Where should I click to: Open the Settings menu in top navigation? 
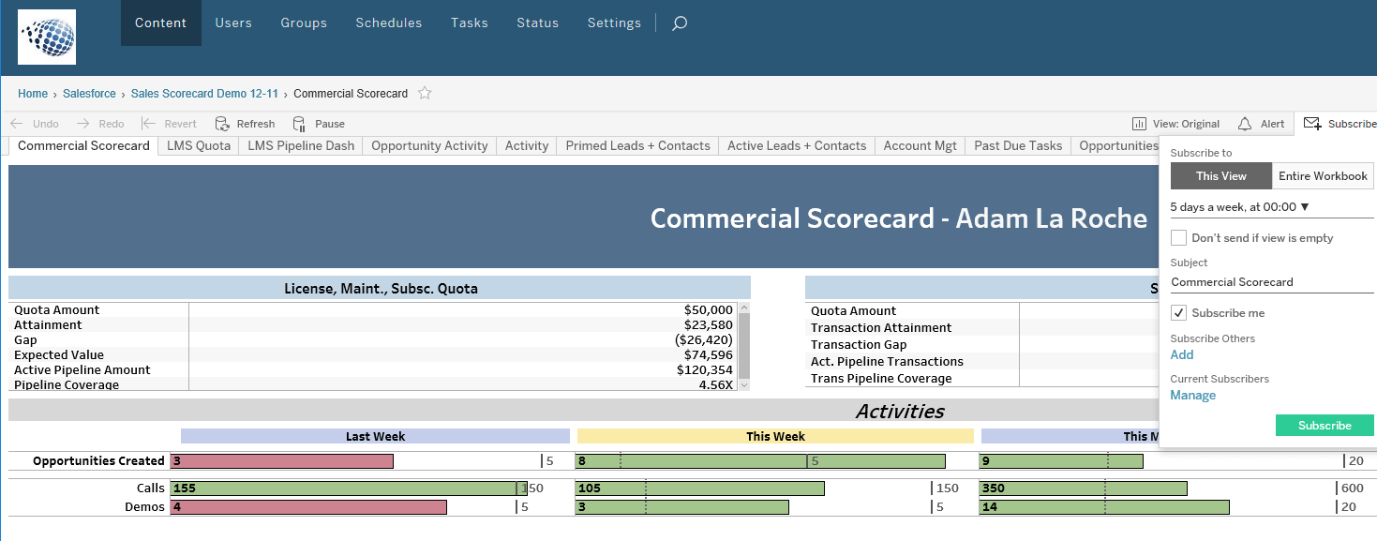[x=614, y=23]
